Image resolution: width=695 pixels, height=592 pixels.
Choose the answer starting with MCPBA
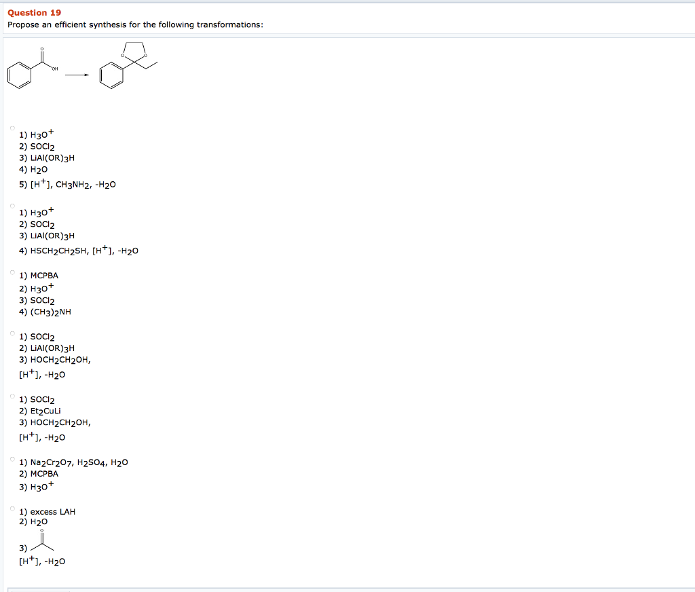coord(12,271)
